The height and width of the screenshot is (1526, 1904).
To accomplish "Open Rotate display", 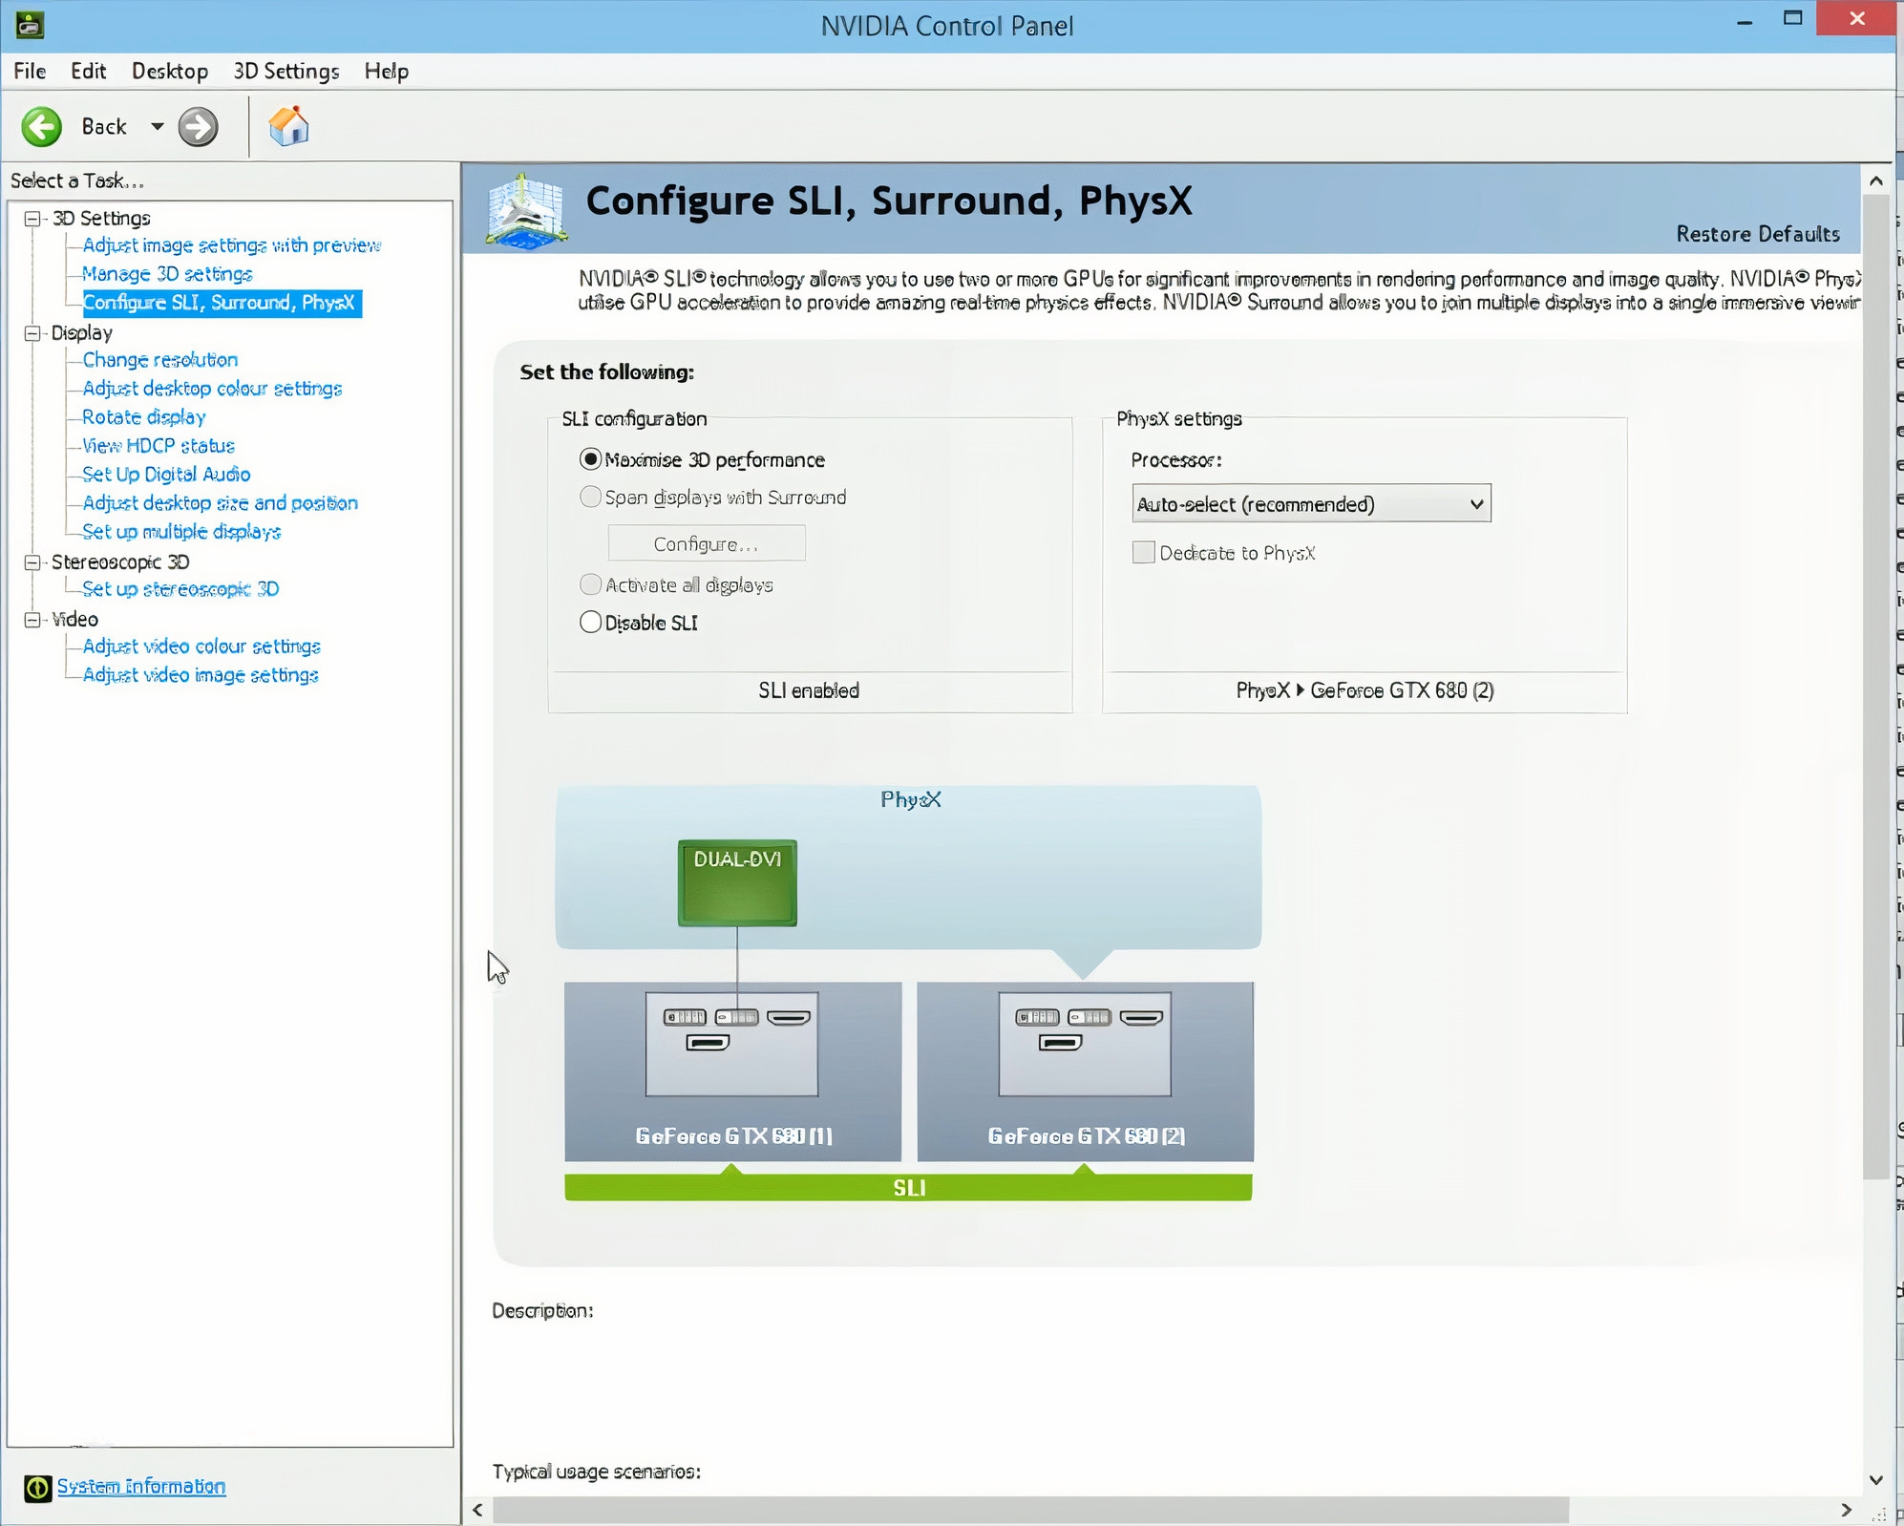I will (144, 417).
